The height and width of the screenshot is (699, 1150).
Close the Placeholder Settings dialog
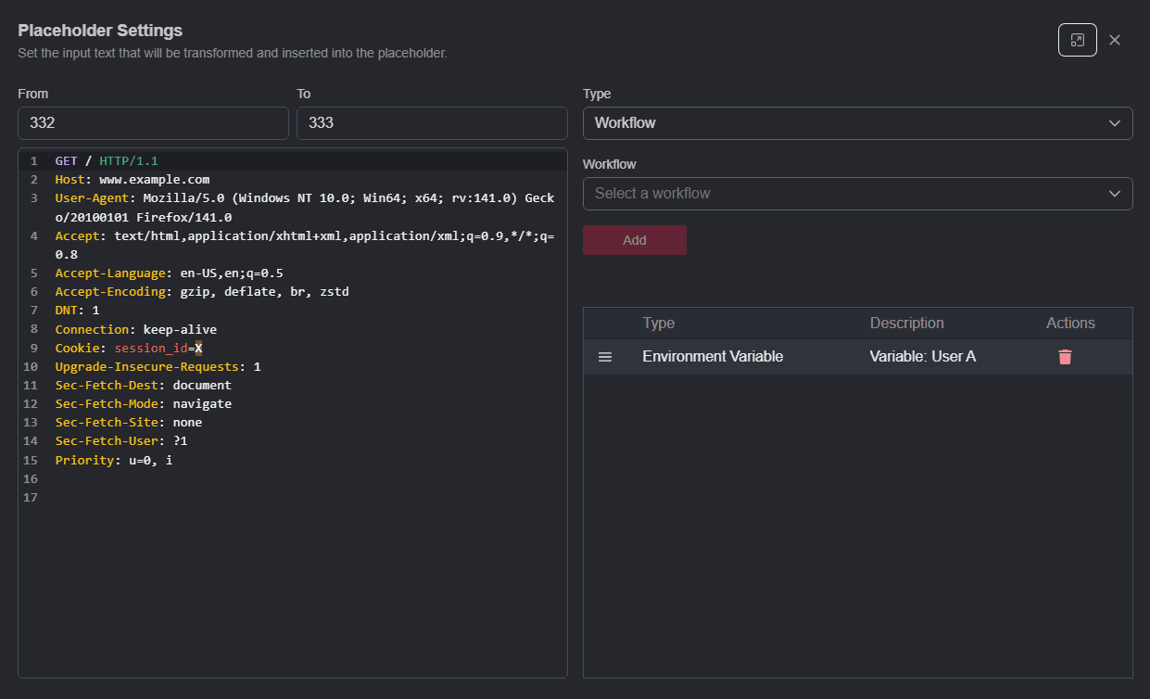(x=1114, y=39)
